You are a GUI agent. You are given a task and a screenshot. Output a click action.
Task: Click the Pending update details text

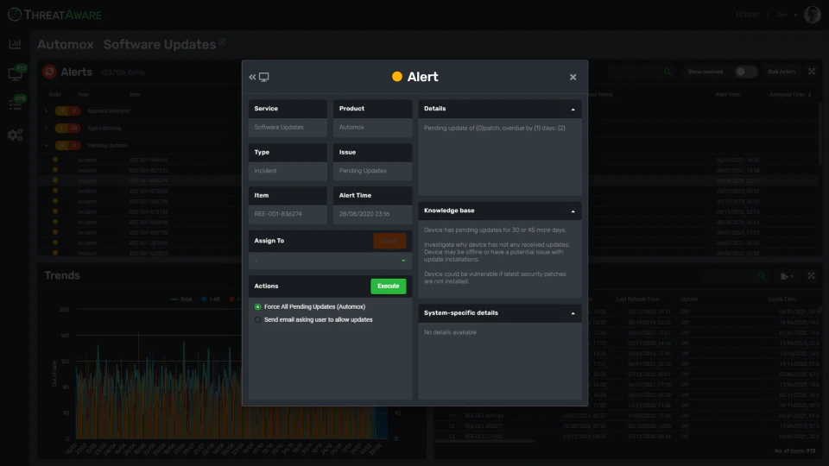[494, 128]
